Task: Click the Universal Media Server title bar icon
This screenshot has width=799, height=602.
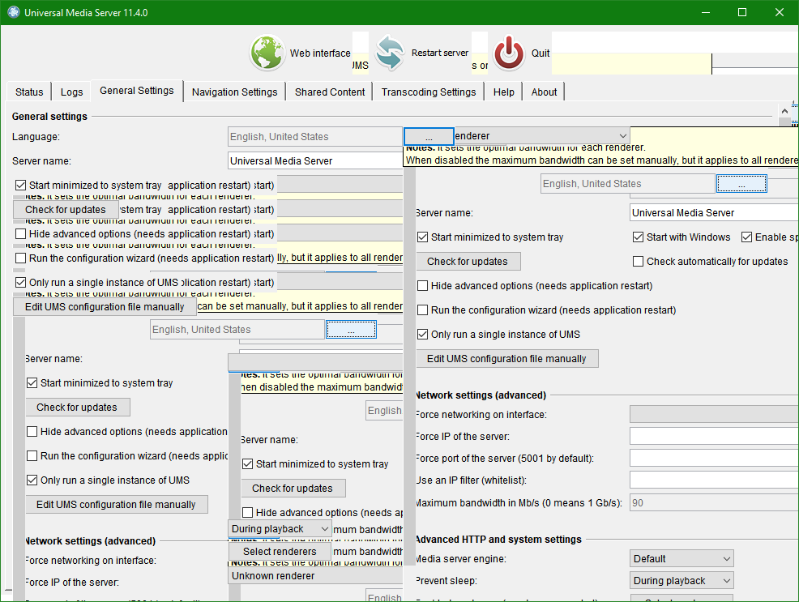Action: point(13,12)
